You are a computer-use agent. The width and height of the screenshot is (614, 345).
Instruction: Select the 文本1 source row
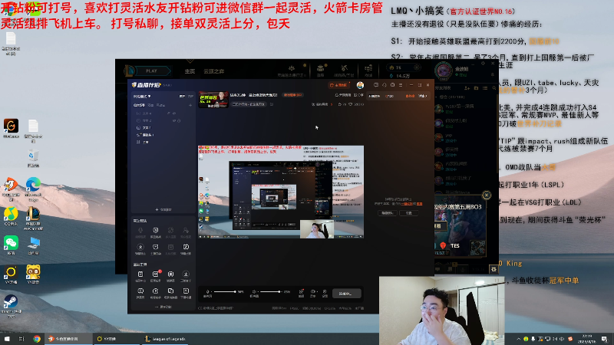pos(163,127)
